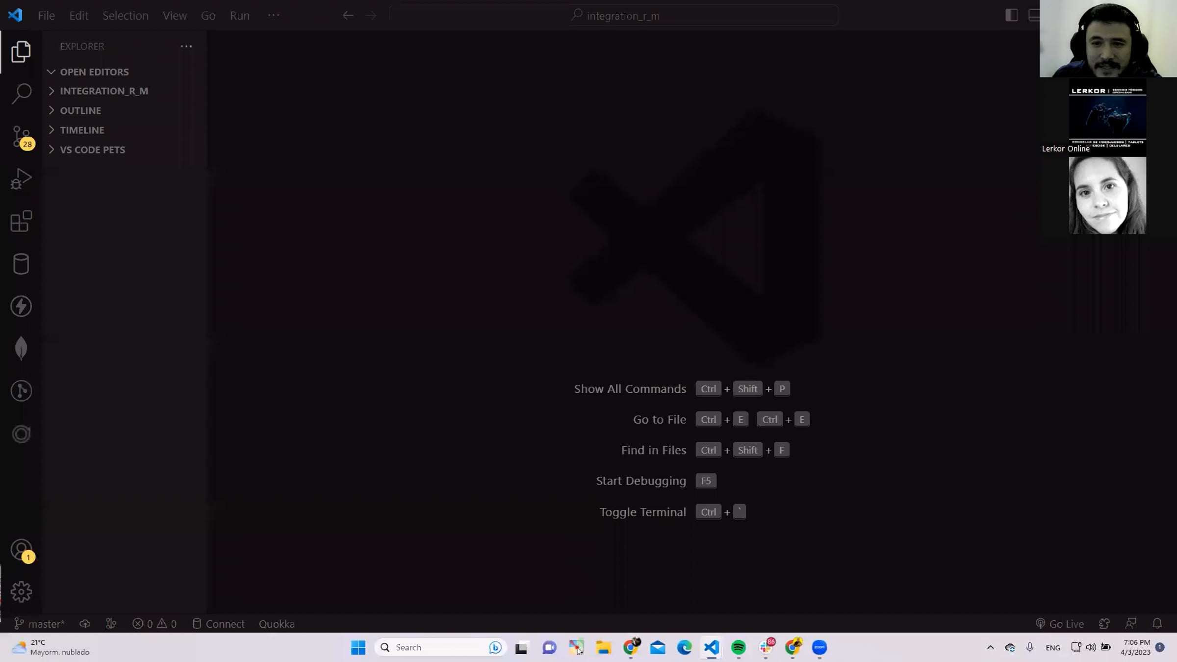Viewport: 1177px width, 662px height.
Task: Open the Search view in activity bar
Action: tap(21, 93)
